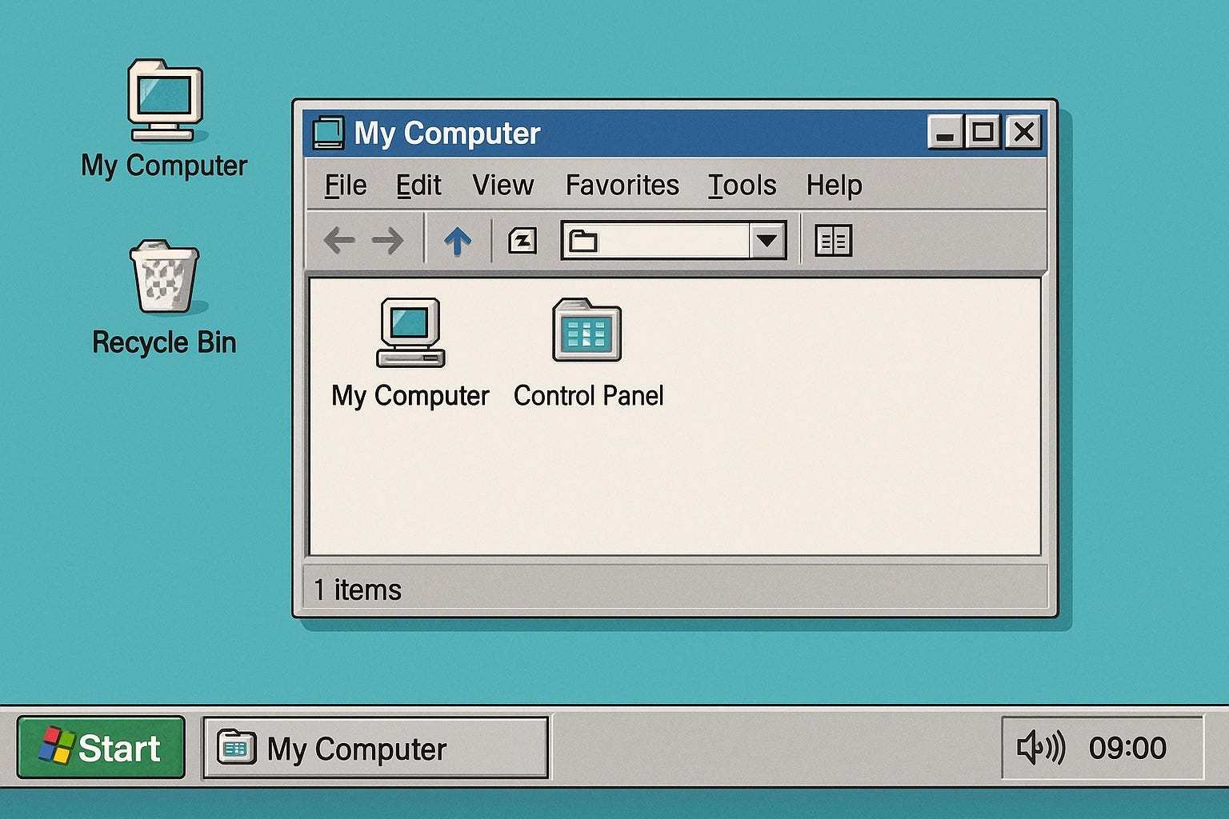Screen dimensions: 1229x819
Task: Open the View menu
Action: point(502,186)
